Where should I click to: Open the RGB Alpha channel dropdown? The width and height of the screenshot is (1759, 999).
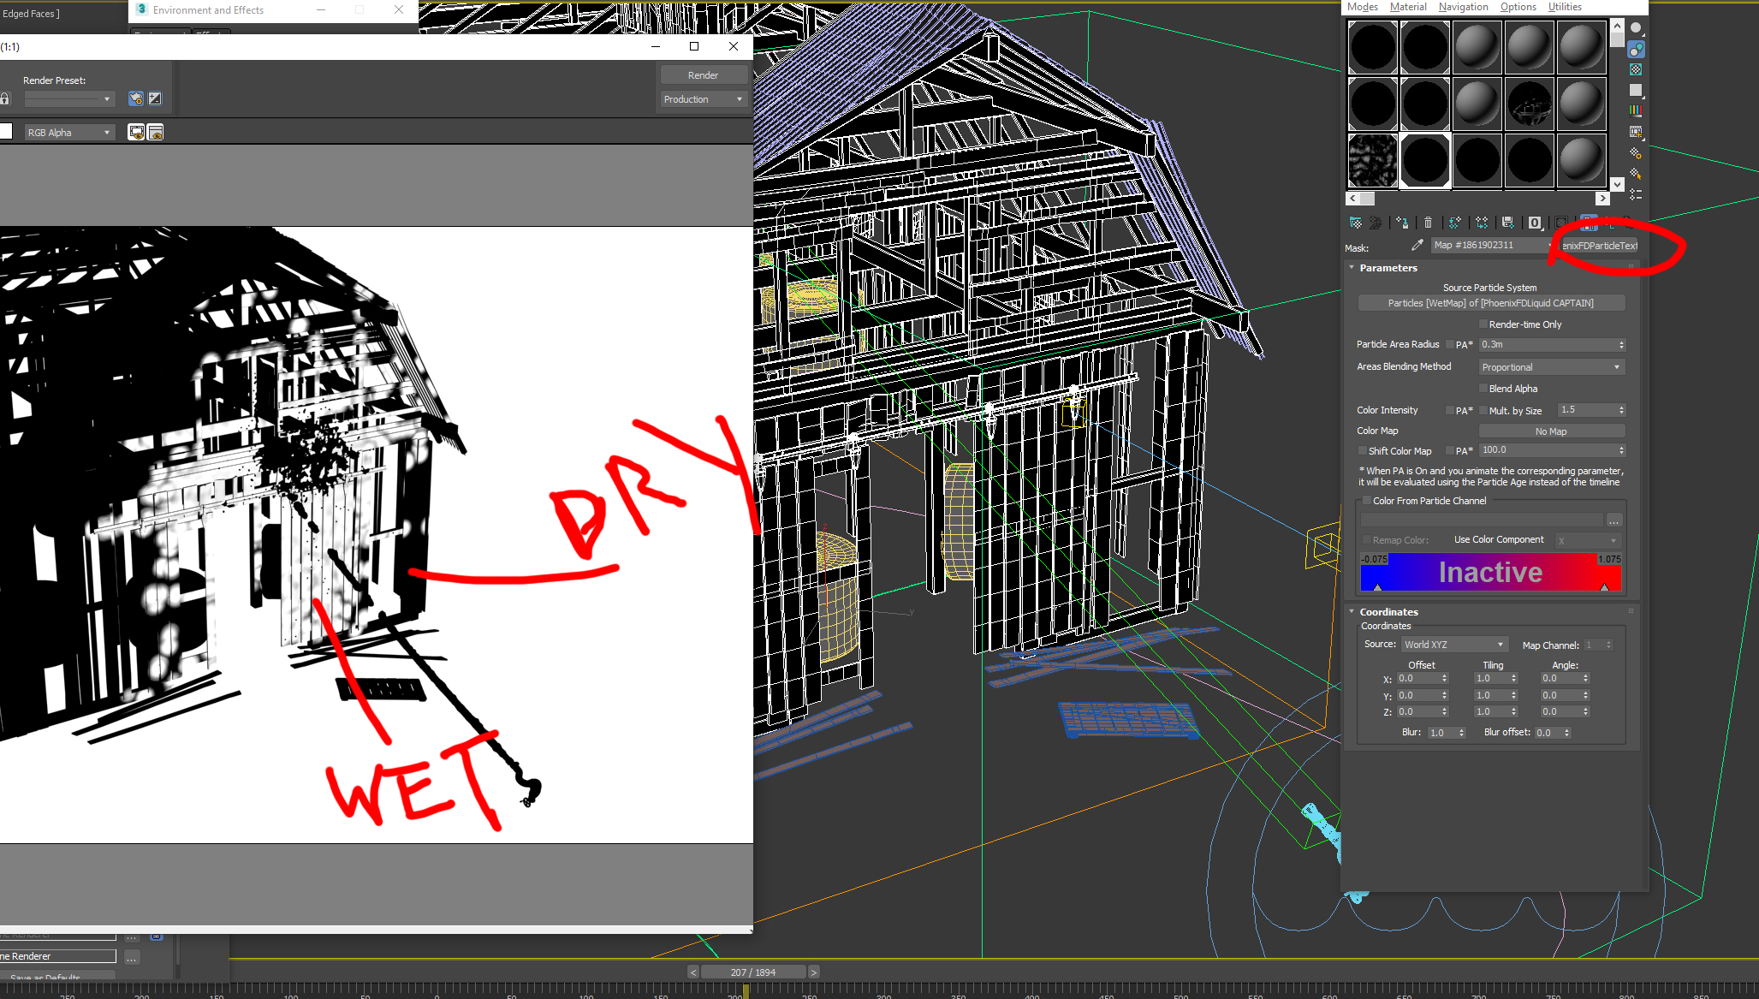coord(69,133)
